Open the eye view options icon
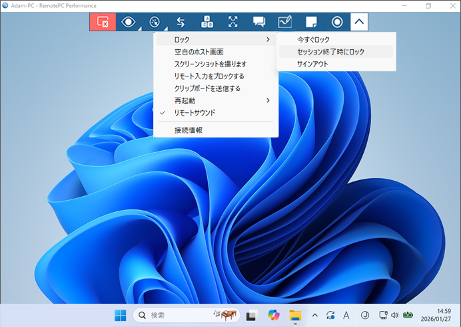This screenshot has width=461, height=327. pos(128,22)
